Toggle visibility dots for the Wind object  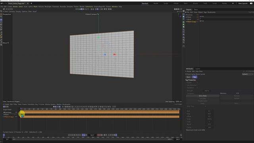198,19
